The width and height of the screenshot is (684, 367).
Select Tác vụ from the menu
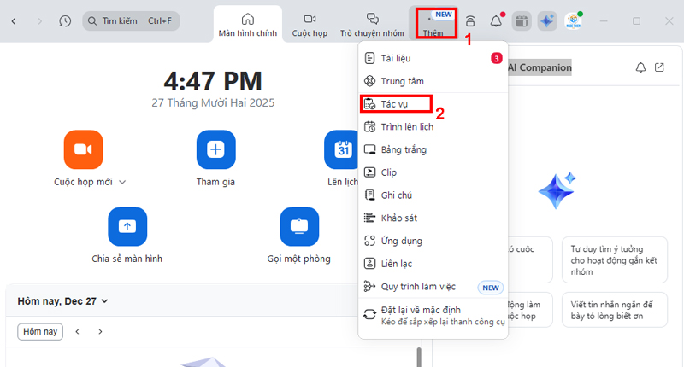pyautogui.click(x=394, y=104)
